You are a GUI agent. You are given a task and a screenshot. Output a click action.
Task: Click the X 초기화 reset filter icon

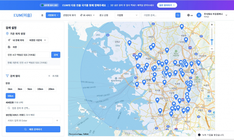[49, 76]
